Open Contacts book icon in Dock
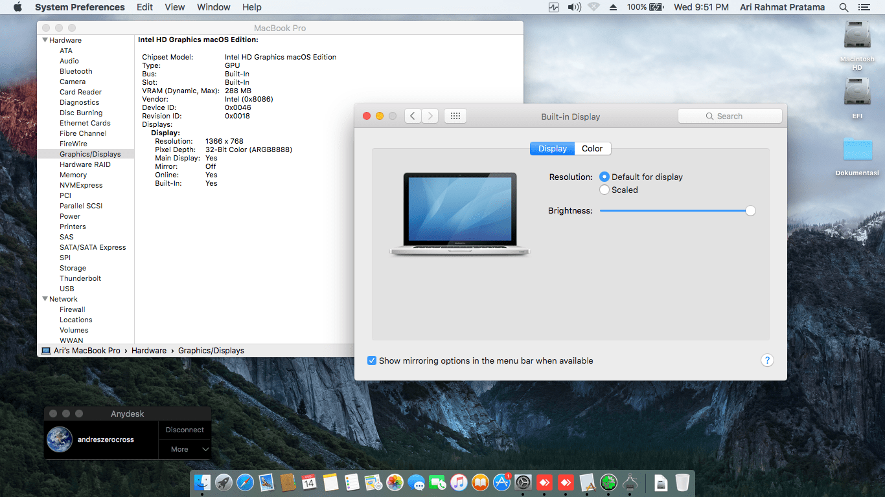 click(x=288, y=482)
